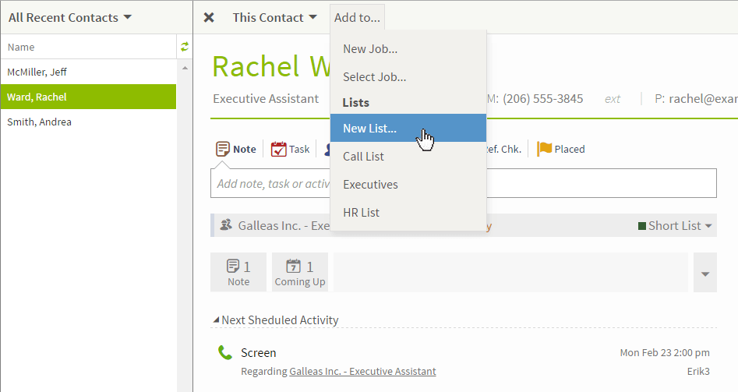The height and width of the screenshot is (392, 738).
Task: Click the Mon Feb 23 2:00 pm date
Action: [665, 352]
